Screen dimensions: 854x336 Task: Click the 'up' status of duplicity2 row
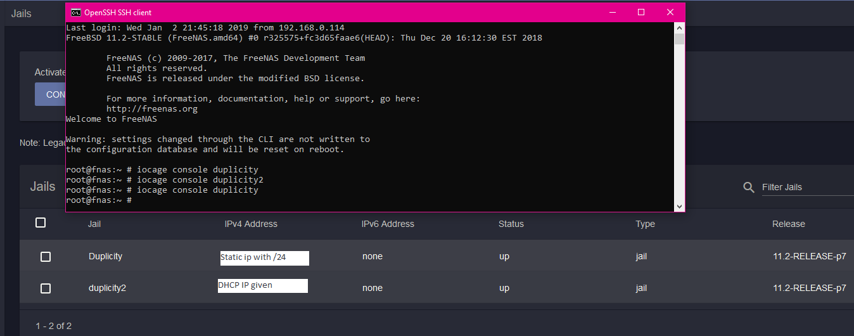[504, 288]
